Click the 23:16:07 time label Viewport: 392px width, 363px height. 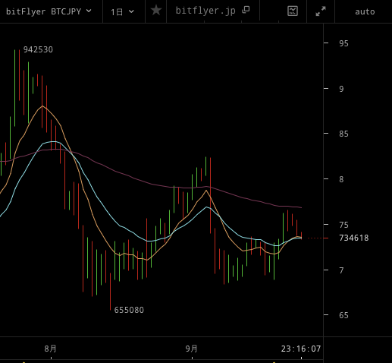coord(301,349)
